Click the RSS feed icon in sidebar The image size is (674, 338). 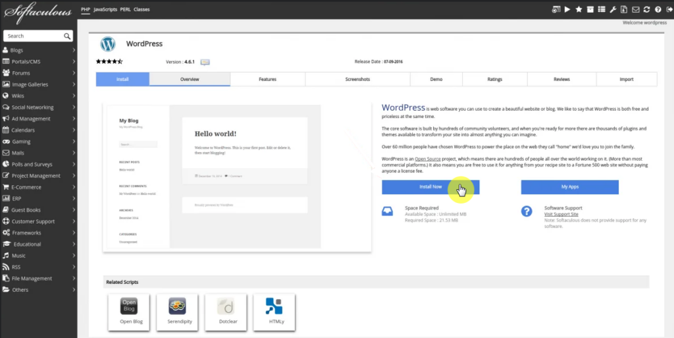coord(5,267)
